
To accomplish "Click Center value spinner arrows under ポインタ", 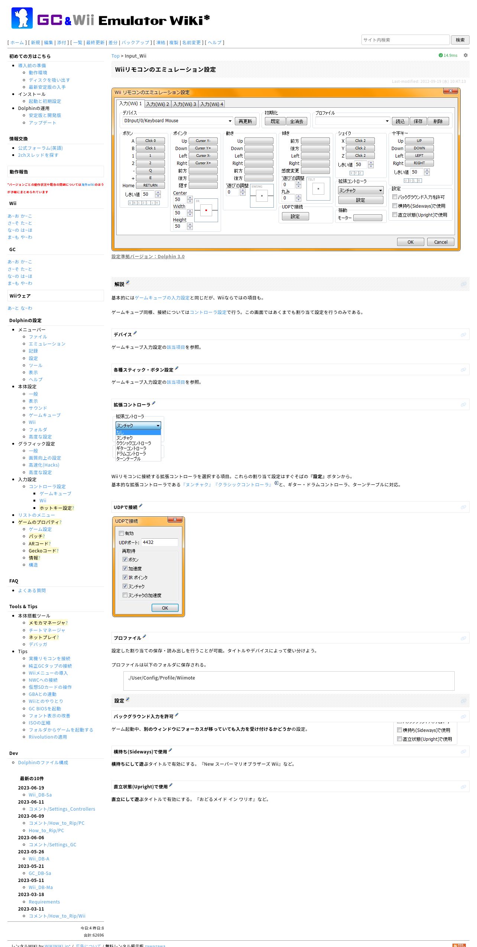I will coord(190,200).
